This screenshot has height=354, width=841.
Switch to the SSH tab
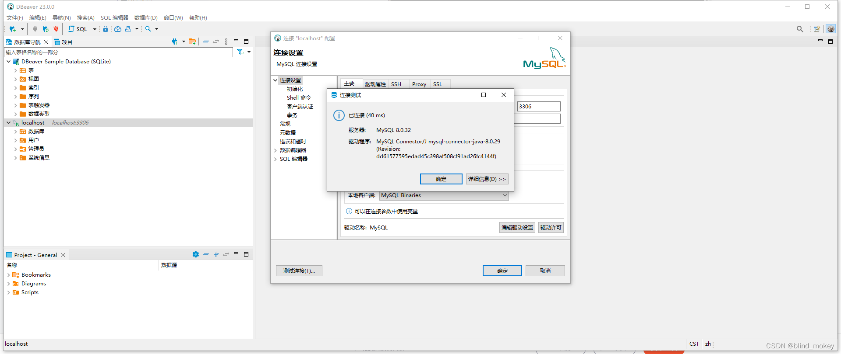pos(396,84)
